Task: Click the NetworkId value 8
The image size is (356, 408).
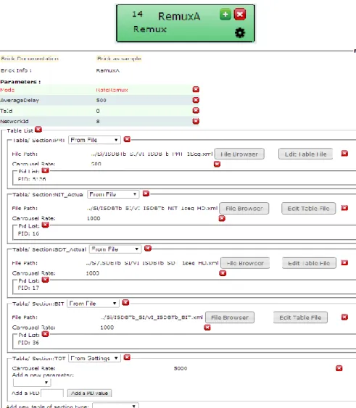Action: point(98,122)
